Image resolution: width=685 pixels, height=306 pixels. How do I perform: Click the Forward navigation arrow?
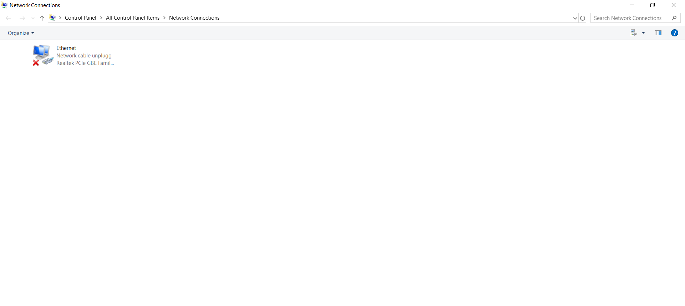click(x=22, y=18)
